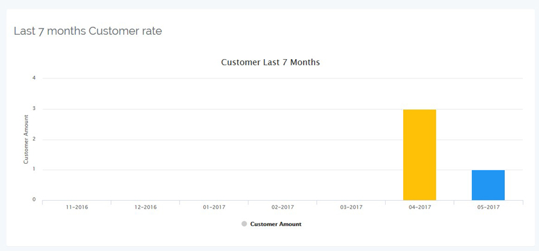Click the Customer Last 7 Months chart title

point(270,62)
